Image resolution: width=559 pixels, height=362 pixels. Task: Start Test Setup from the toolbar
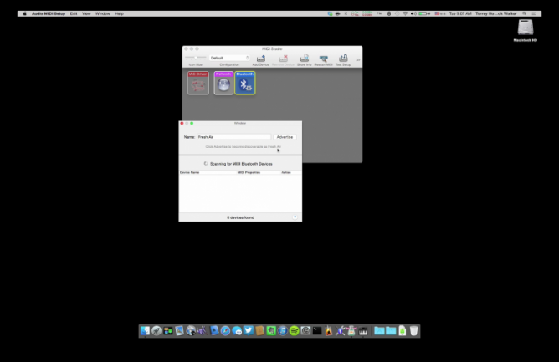coord(343,59)
